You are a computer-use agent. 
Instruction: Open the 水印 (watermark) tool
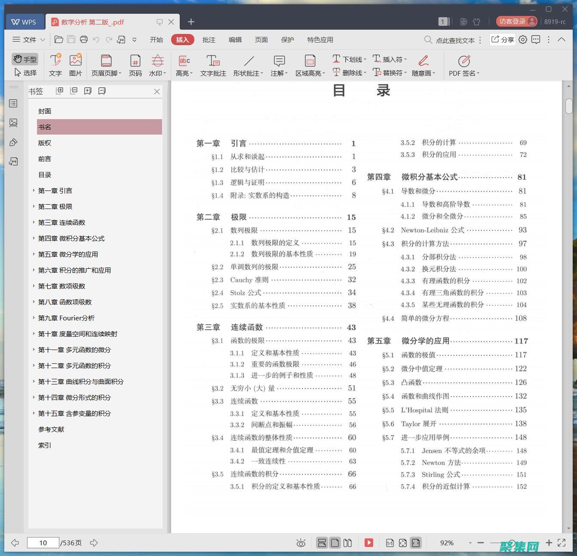point(157,65)
